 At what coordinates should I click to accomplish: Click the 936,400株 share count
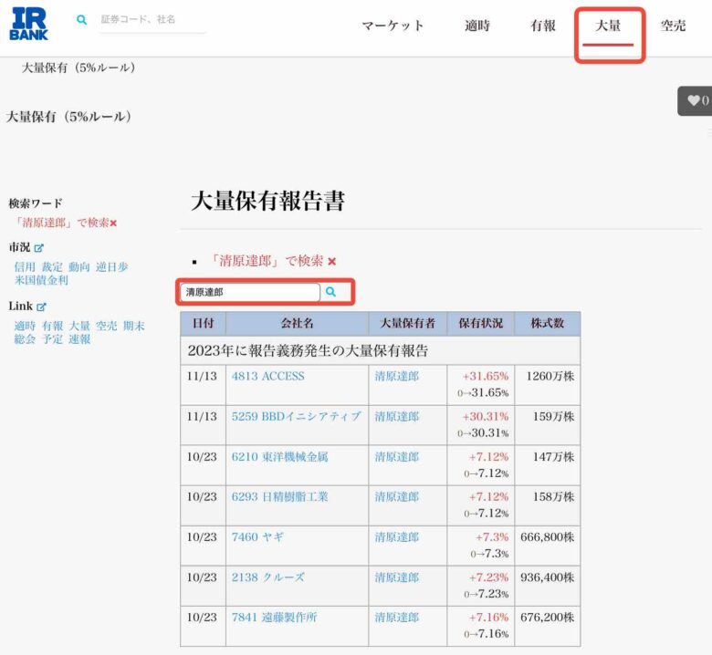[x=547, y=577]
